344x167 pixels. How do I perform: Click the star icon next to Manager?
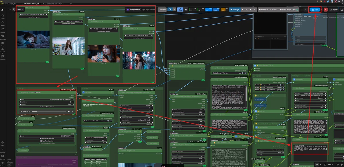pyautogui.click(x=243, y=9)
